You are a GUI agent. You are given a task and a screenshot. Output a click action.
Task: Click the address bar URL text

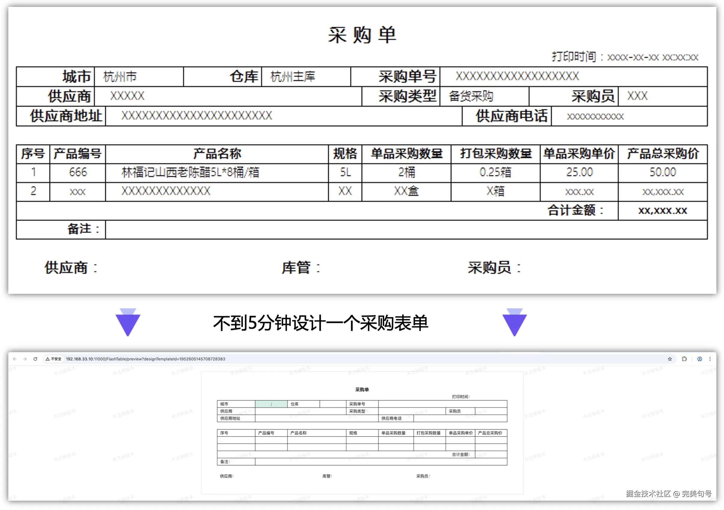(145, 359)
